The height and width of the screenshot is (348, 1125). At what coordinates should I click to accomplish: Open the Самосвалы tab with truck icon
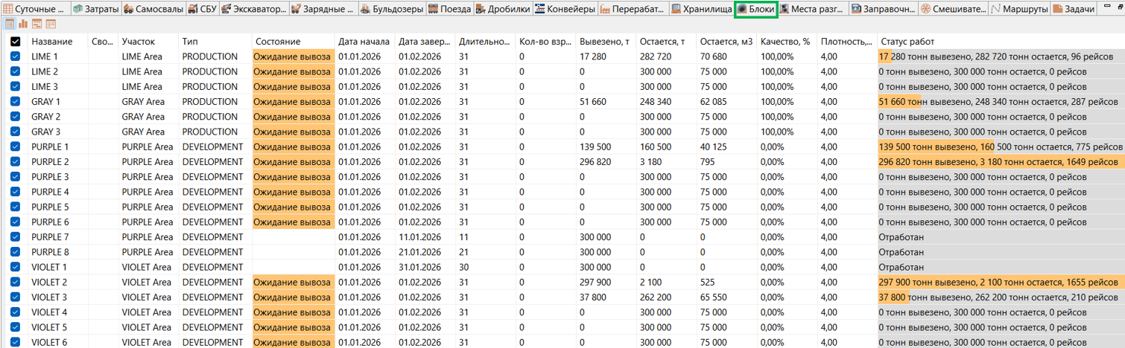click(x=153, y=10)
